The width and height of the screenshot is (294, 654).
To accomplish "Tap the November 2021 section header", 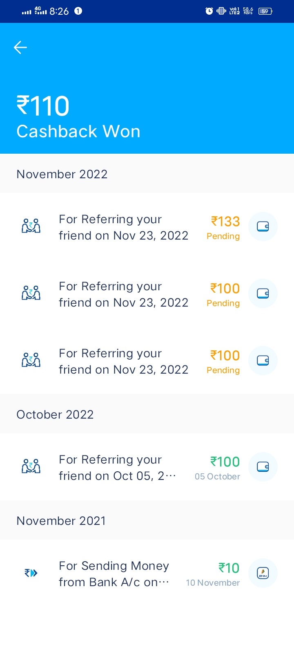I will [61, 521].
